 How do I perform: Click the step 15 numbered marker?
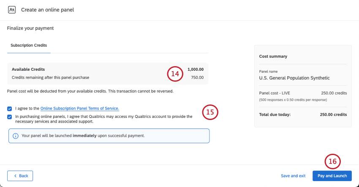[x=210, y=112]
